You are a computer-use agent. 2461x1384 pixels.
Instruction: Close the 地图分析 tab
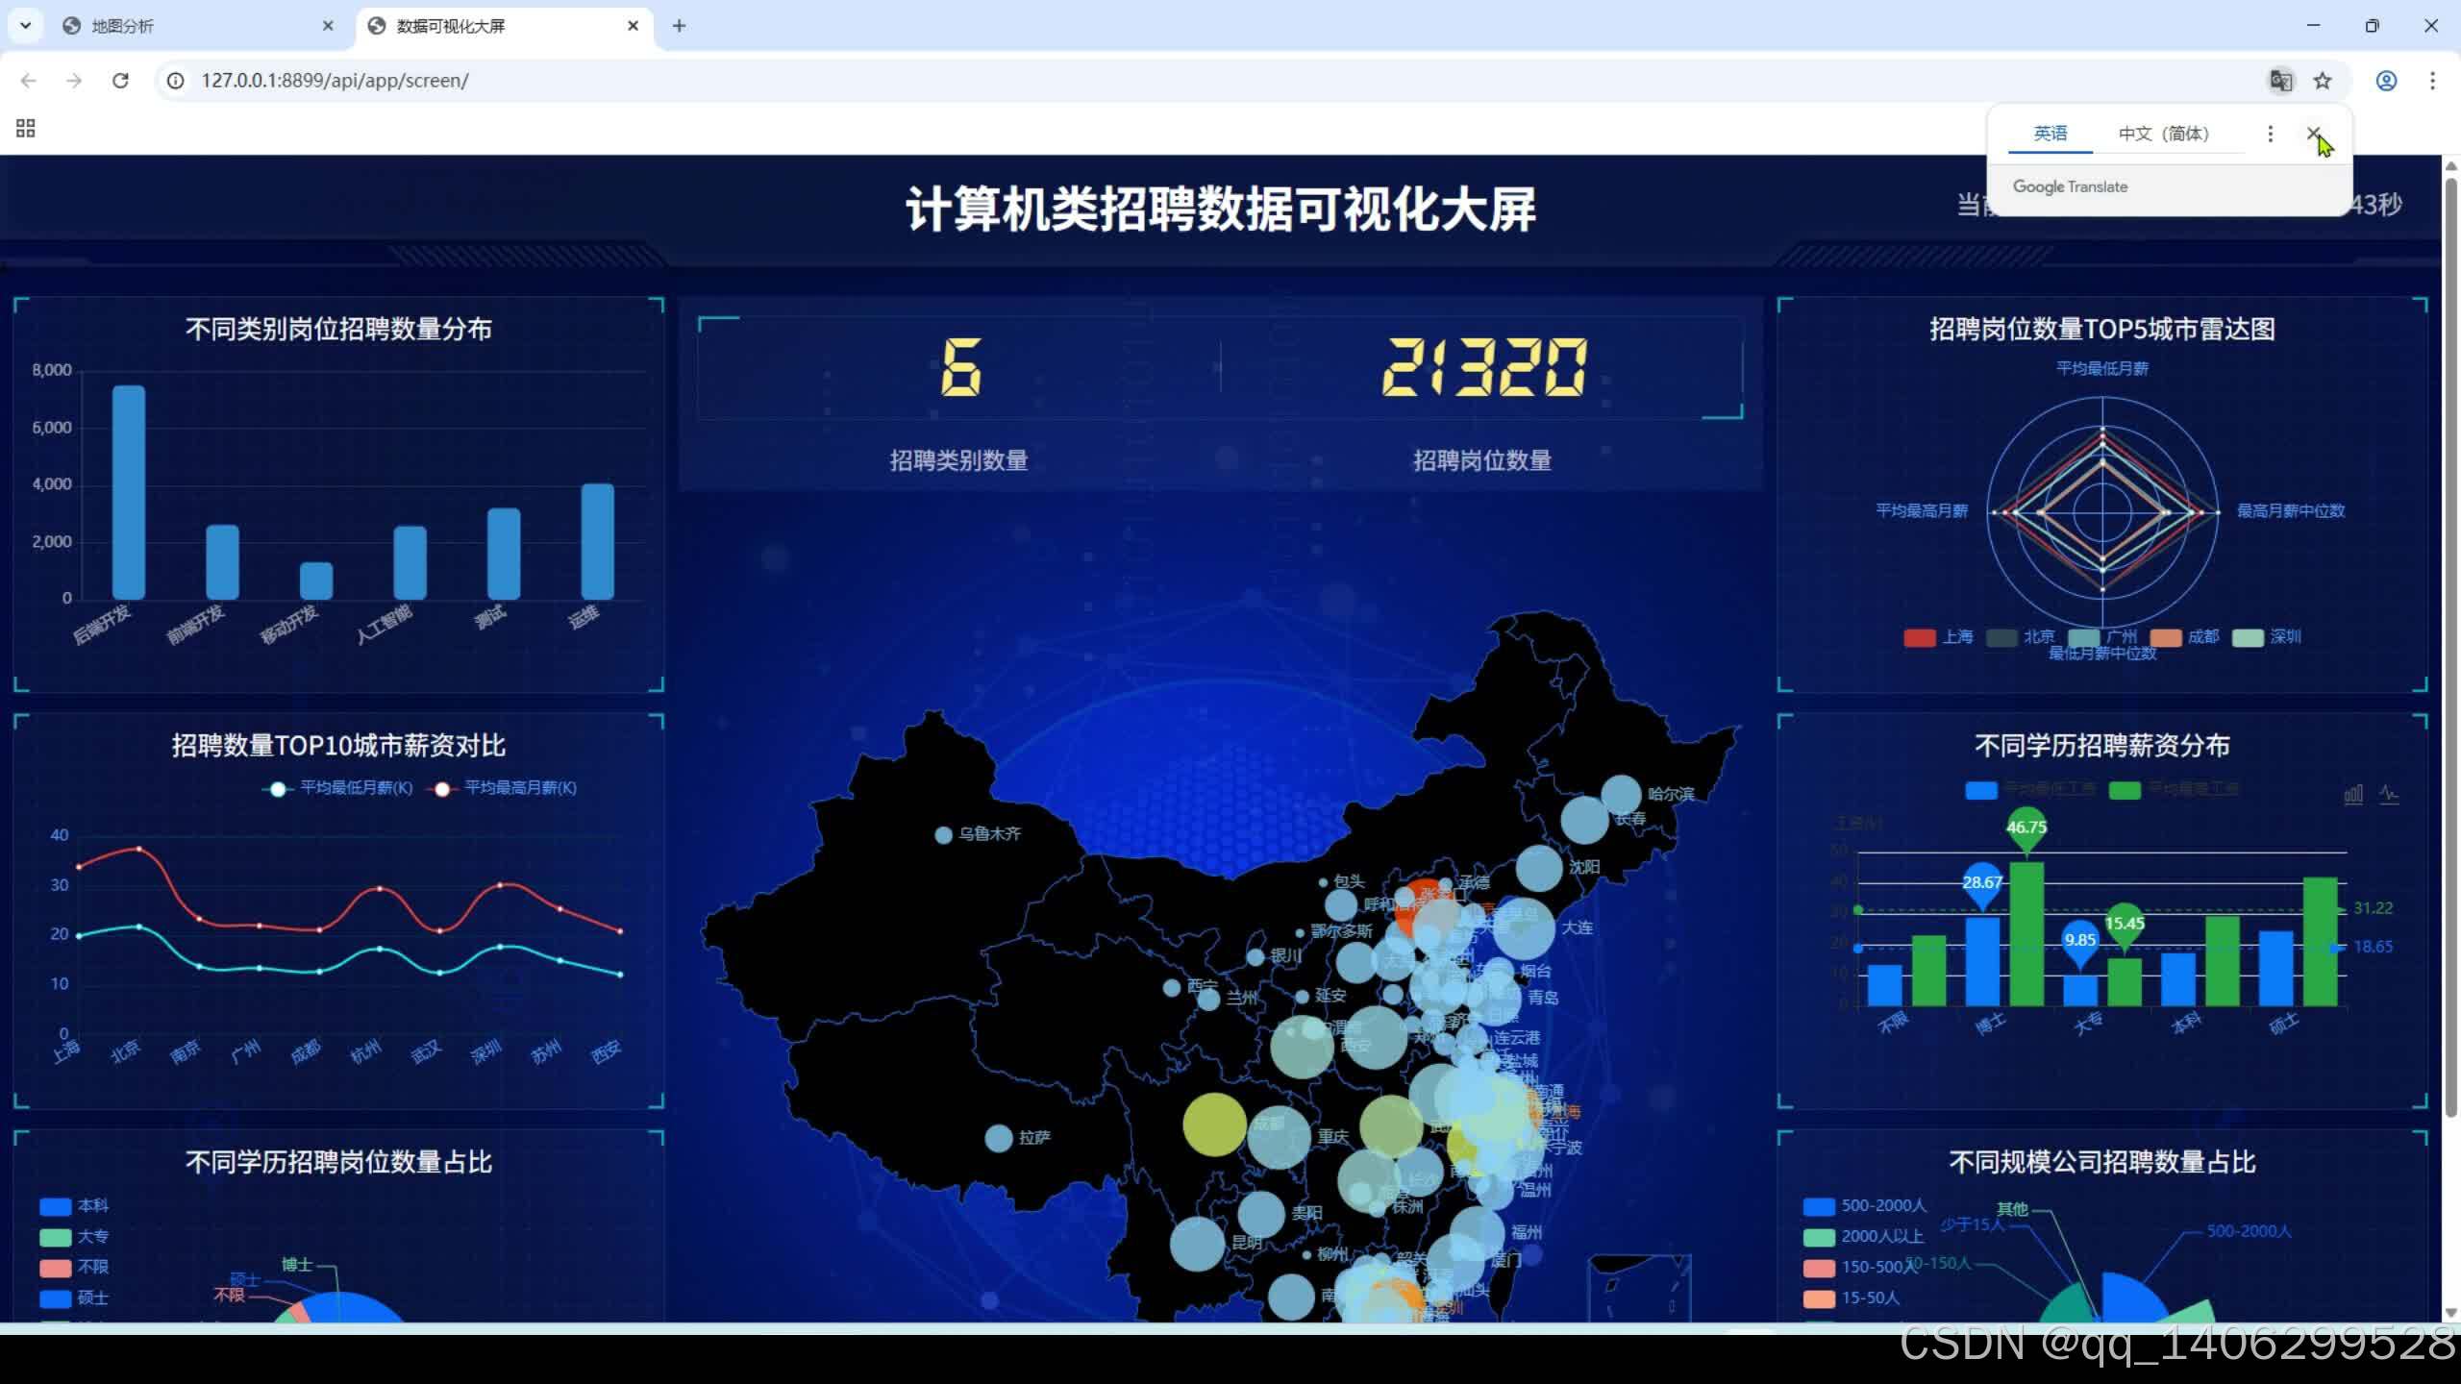[x=328, y=26]
